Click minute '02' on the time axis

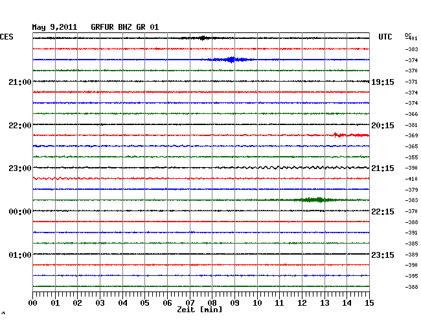tap(77, 303)
